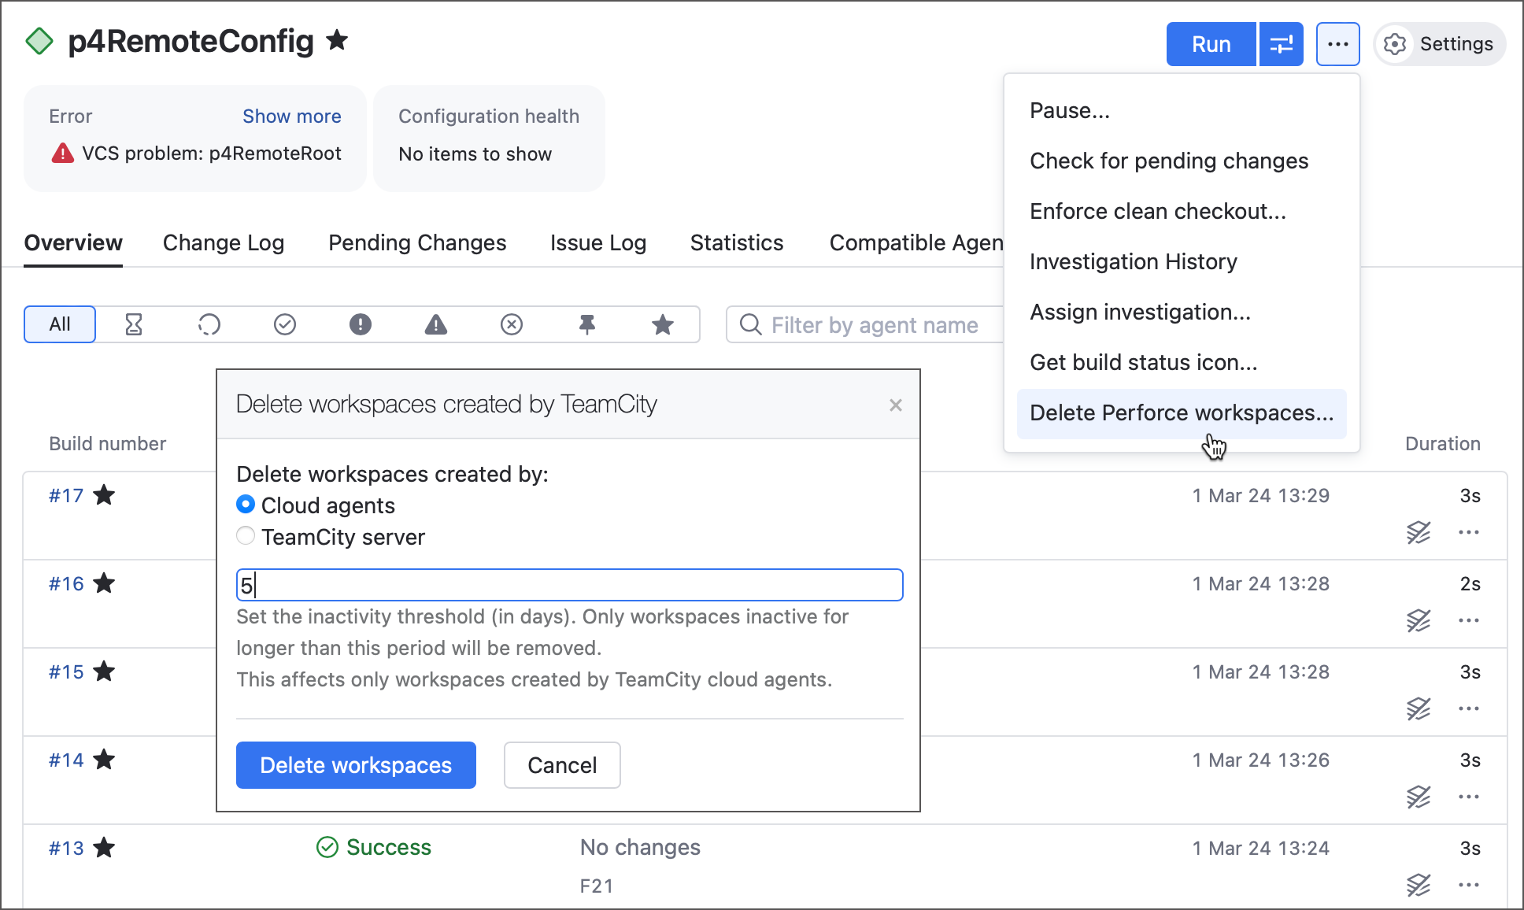Image resolution: width=1524 pixels, height=910 pixels.
Task: Open custom run options icon beside Run
Action: click(x=1282, y=44)
